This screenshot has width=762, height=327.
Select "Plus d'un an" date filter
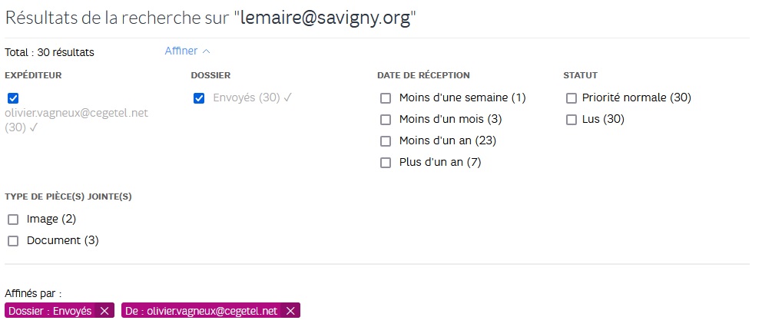[386, 163]
